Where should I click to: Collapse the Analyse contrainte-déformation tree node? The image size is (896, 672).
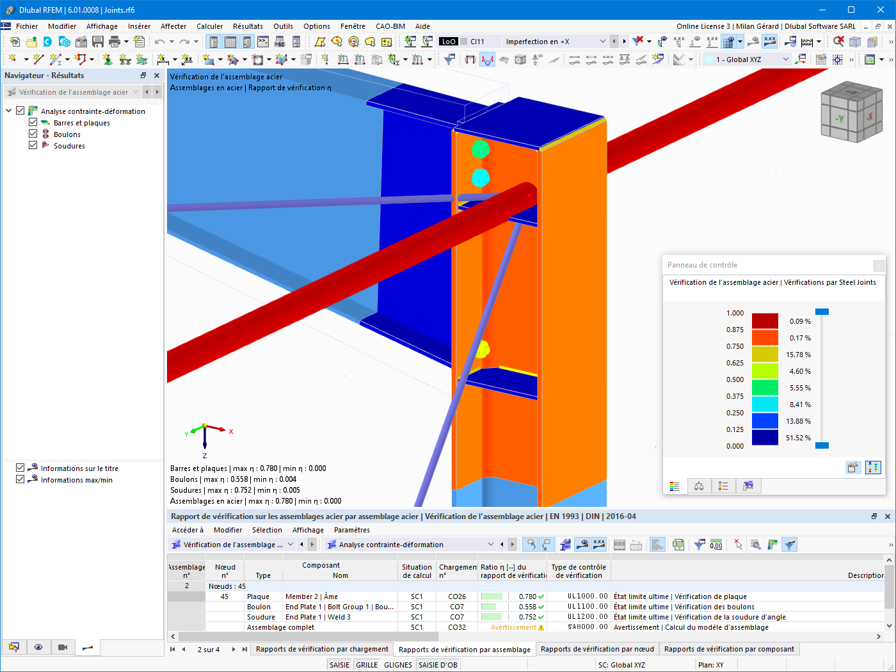point(9,111)
